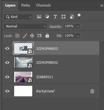
Task: Select layer name 3ZD9OP88653
Action: tap(47, 49)
